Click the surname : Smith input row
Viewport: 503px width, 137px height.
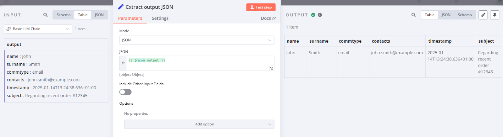pos(23,64)
